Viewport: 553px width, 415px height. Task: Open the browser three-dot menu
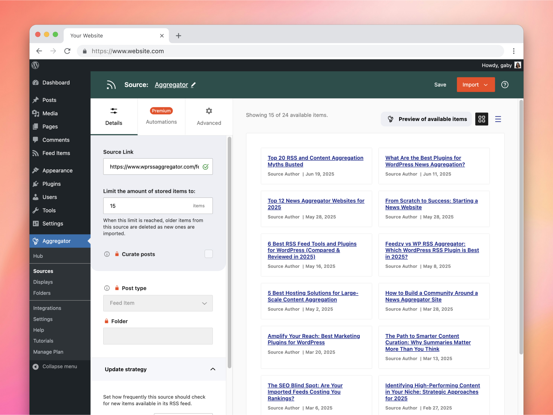coord(514,51)
